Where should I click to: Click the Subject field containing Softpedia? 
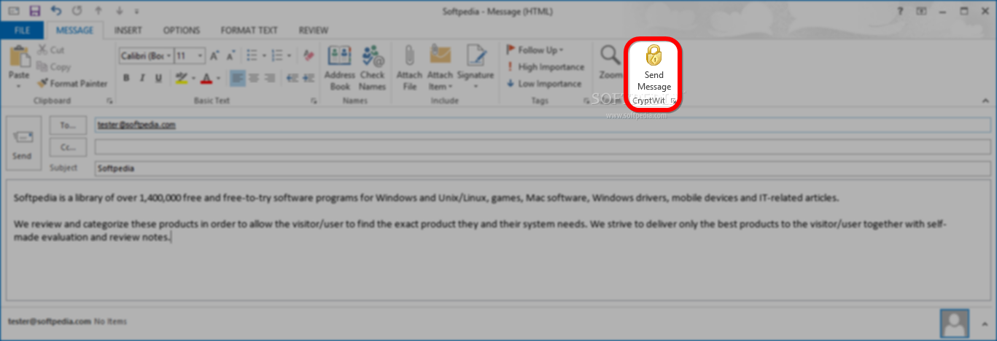tap(543, 168)
